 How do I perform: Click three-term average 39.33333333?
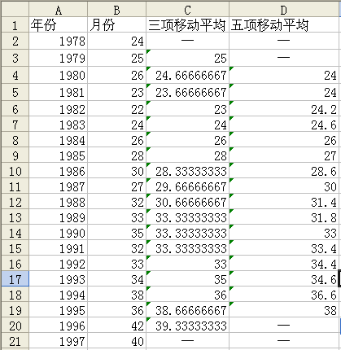pos(187,326)
